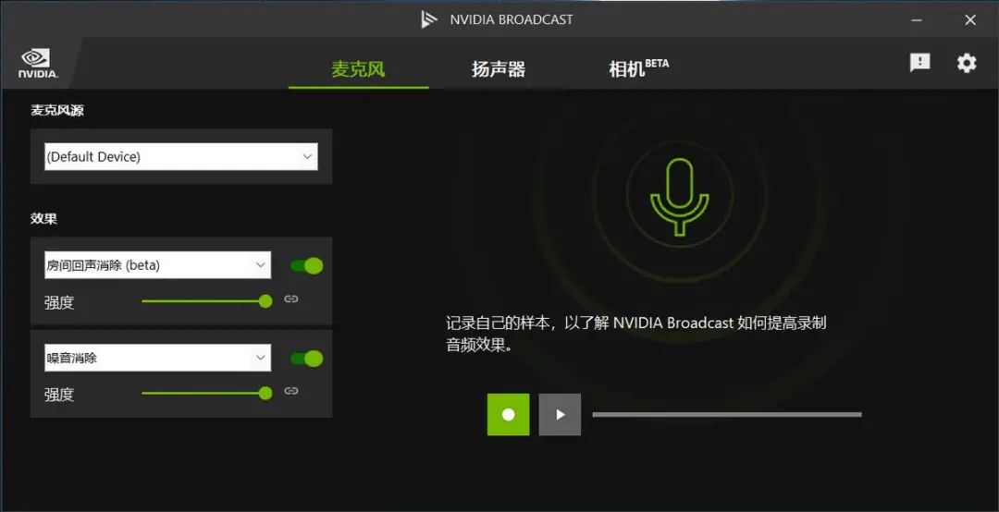This screenshot has height=512, width=999.
Task: Adjust the 房间回声消除 strength slider handle
Action: pos(265,301)
